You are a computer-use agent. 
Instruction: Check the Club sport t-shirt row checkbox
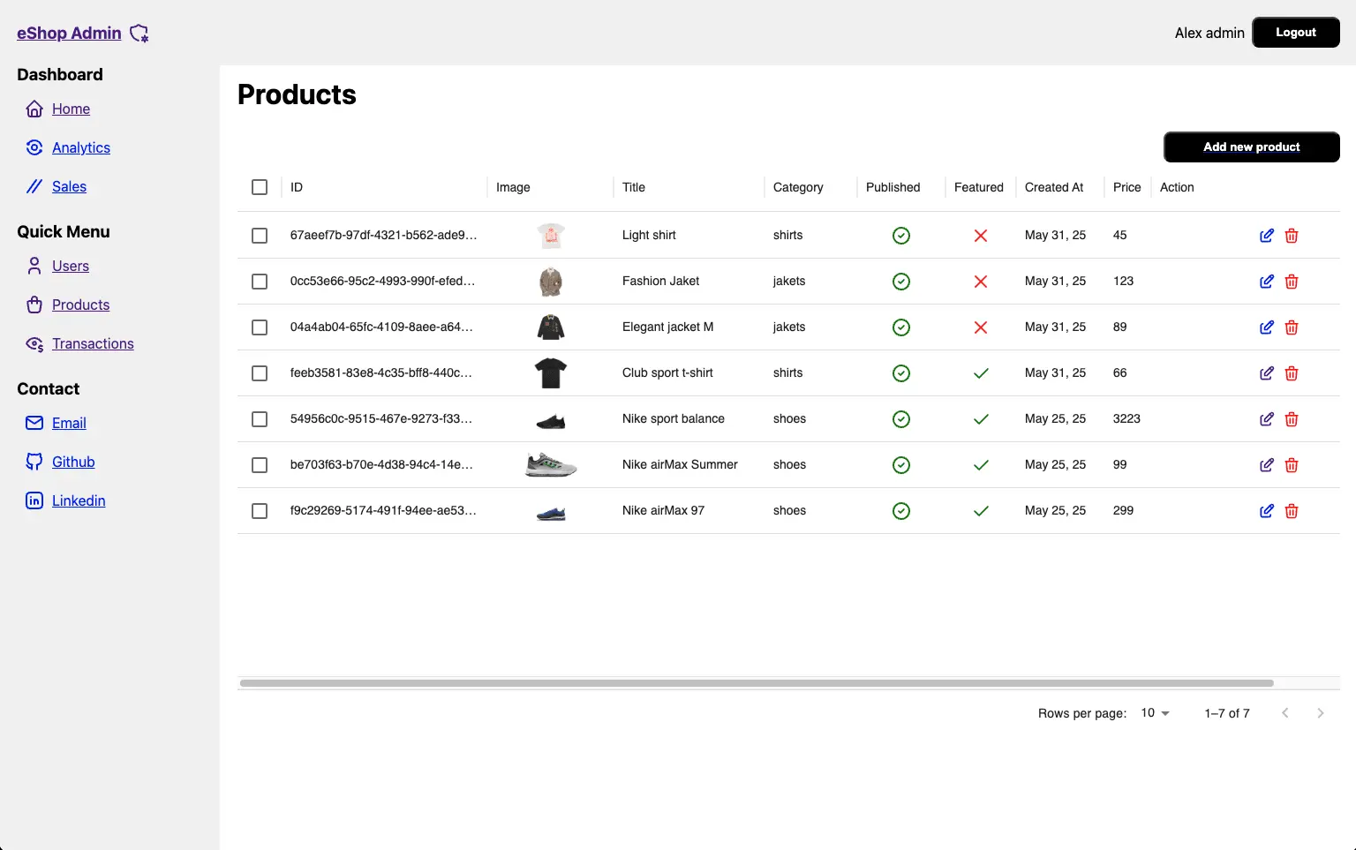(260, 372)
